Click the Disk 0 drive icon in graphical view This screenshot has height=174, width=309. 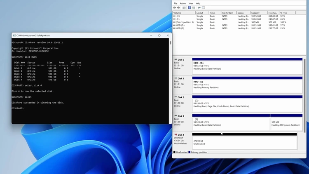click(176, 59)
